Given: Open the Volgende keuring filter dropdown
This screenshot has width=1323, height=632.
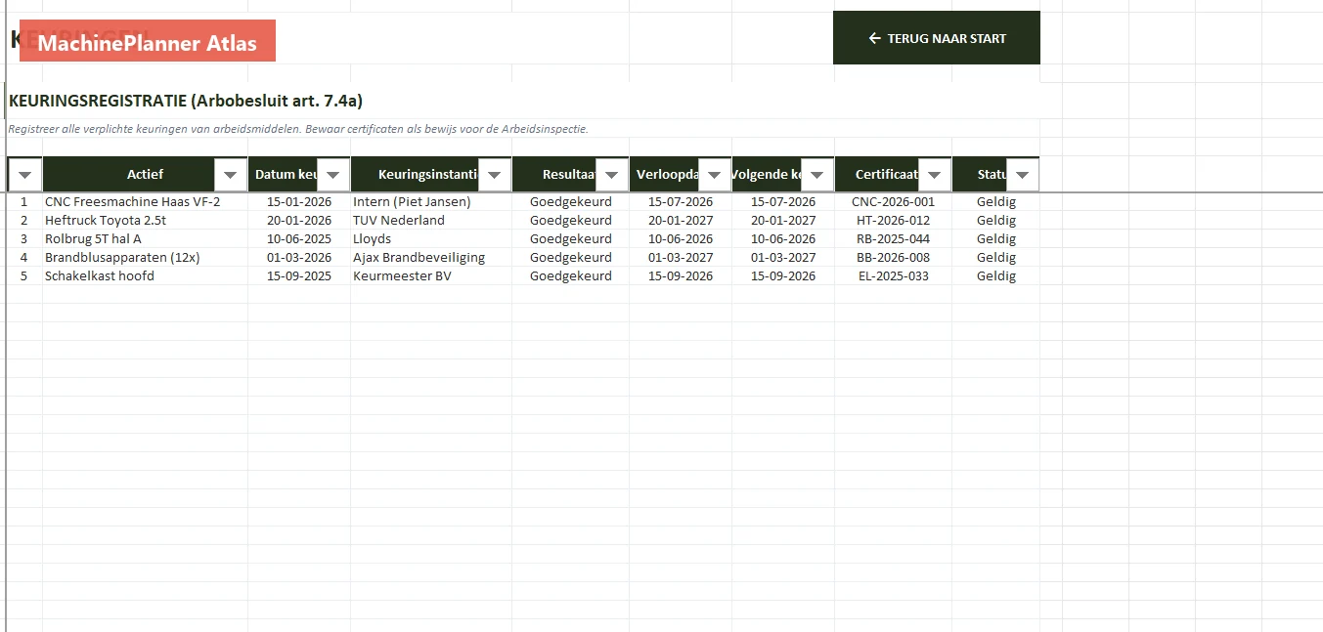Looking at the screenshot, I should [x=816, y=175].
